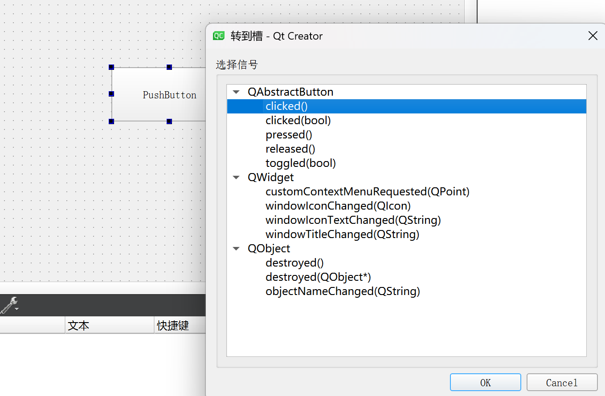Click bottom-middle handle of PushButton
This screenshot has height=396, width=605.
click(x=169, y=121)
